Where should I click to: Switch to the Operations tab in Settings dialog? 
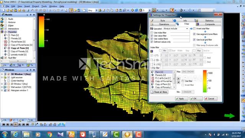(x=162, y=24)
